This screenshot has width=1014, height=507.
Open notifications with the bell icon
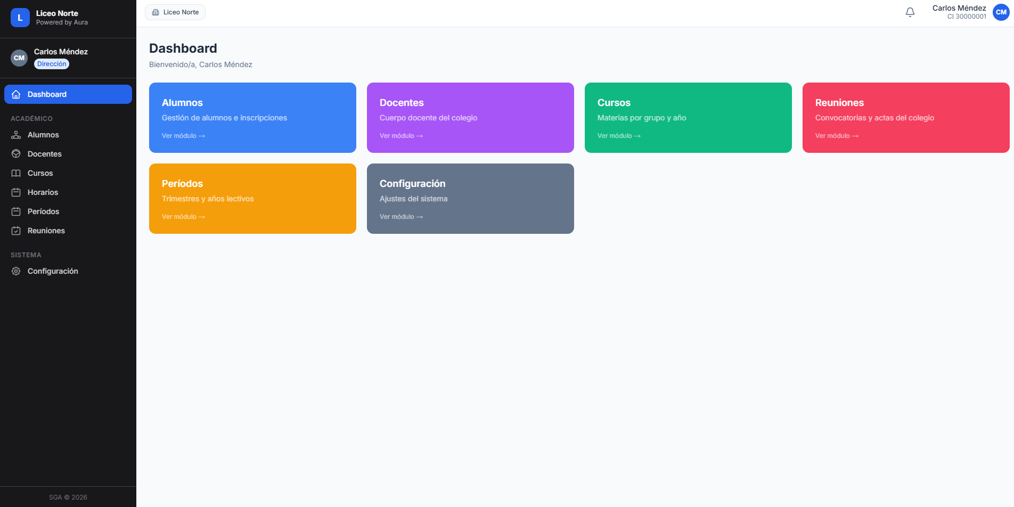[x=910, y=12]
